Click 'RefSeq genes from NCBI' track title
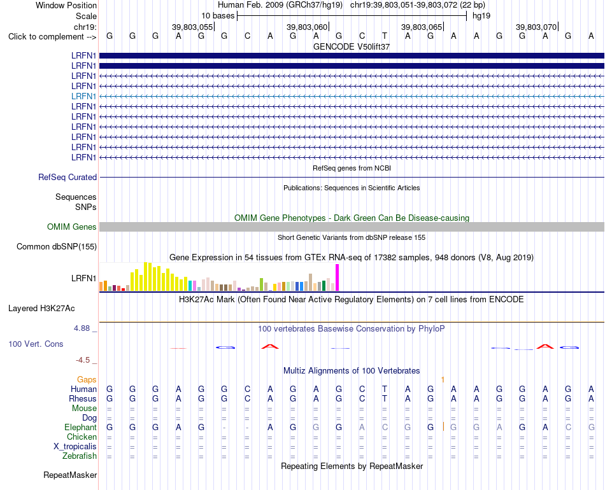Image resolution: width=605 pixels, height=490 pixels. point(352,168)
